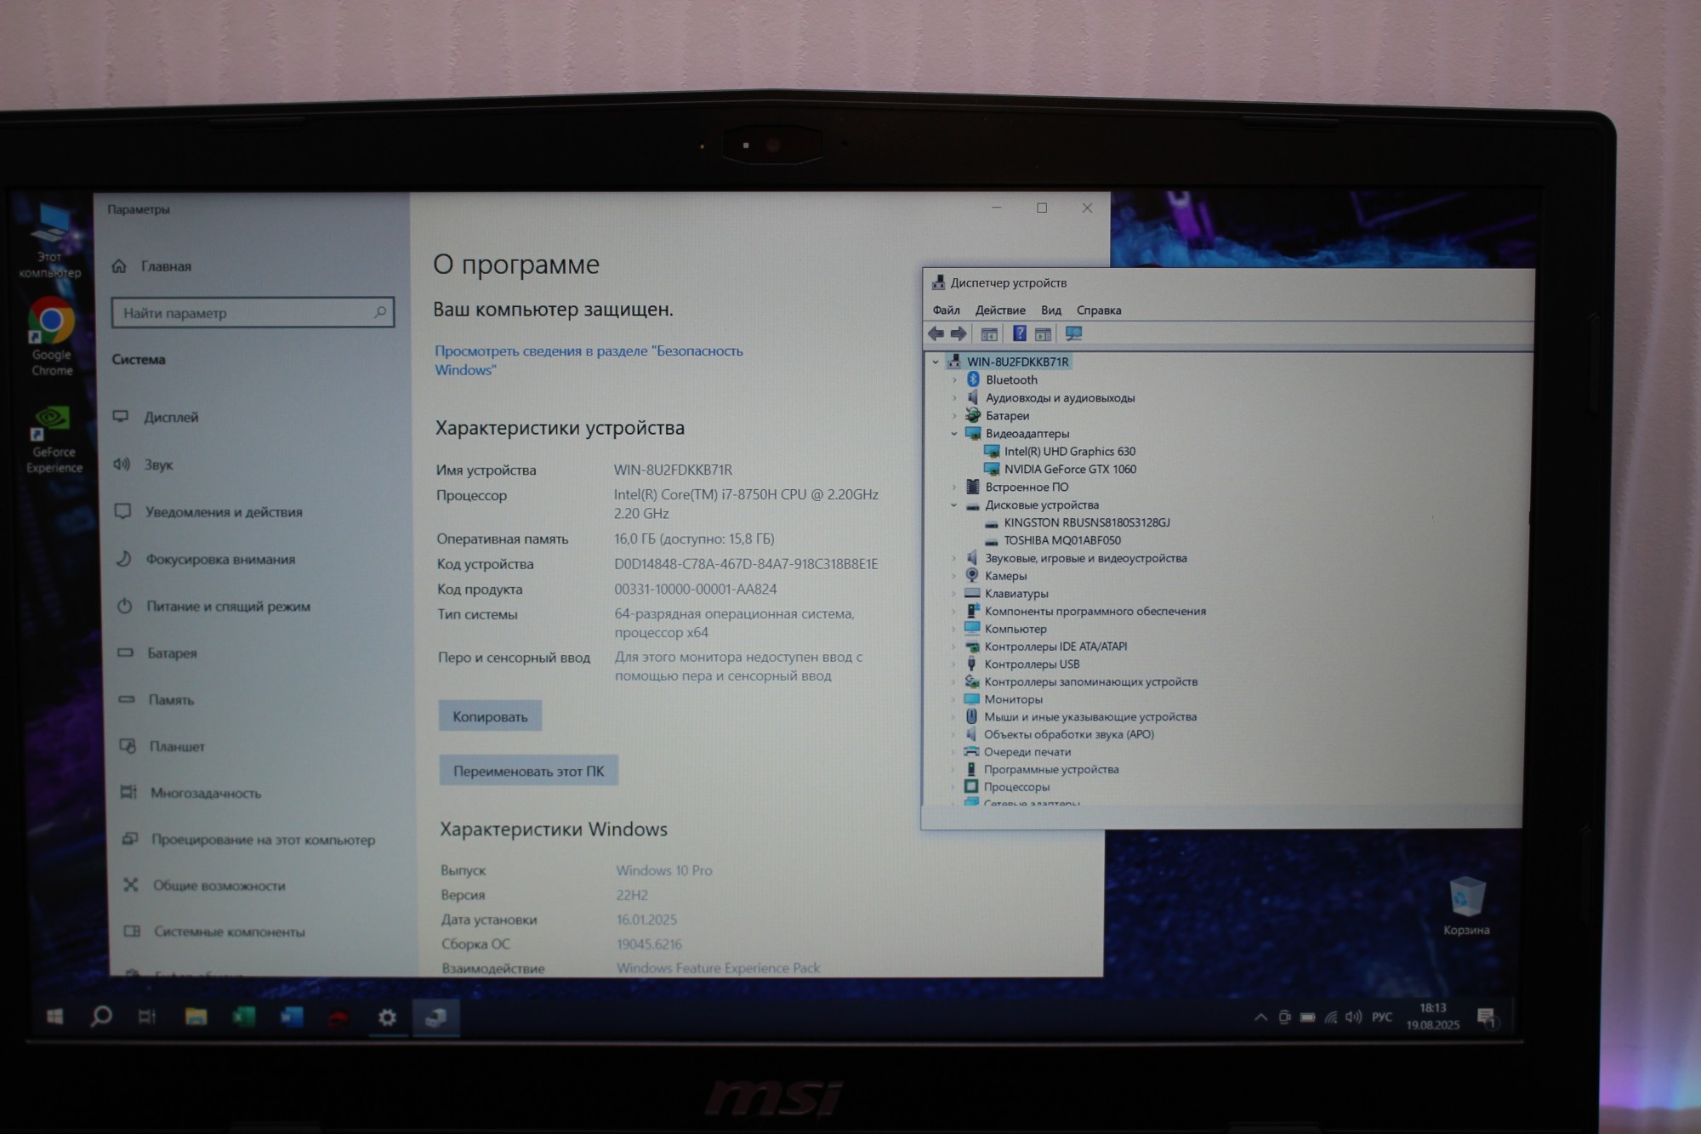Open Excel from the taskbar
The image size is (1701, 1134).
pos(244,1017)
